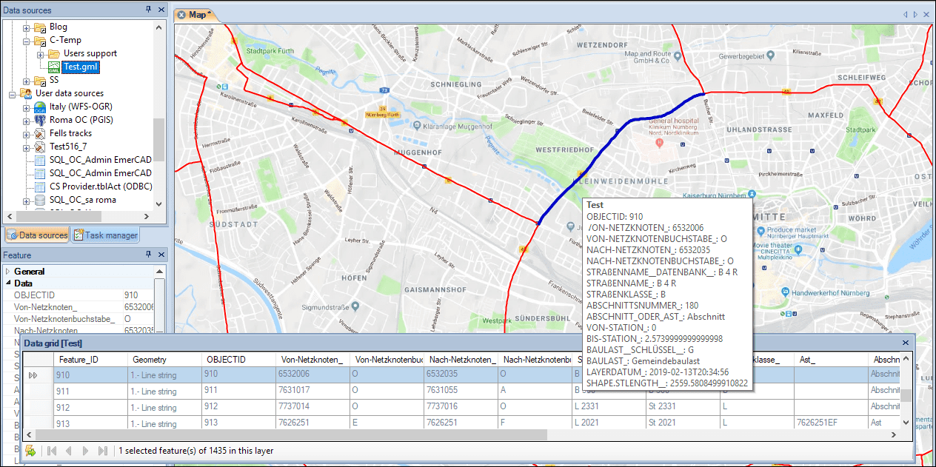Click the tab scroll-right arrow above the map
936x467 pixels.
916,14
